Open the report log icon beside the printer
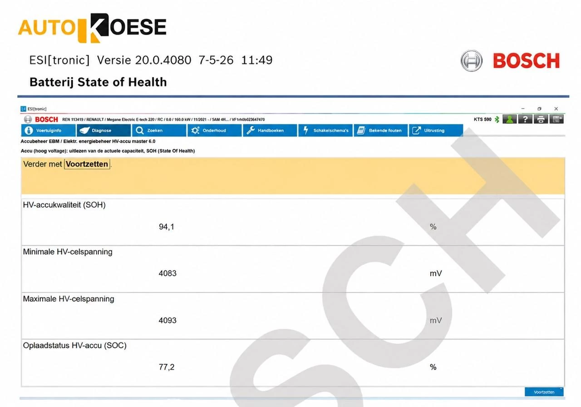This screenshot has width=581, height=407. (556, 119)
